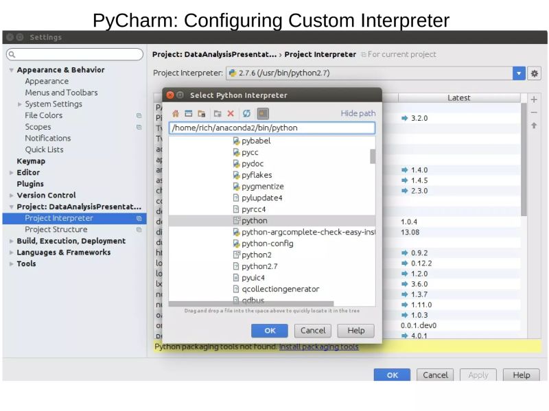Delete selected file with the red X icon

(x=230, y=114)
